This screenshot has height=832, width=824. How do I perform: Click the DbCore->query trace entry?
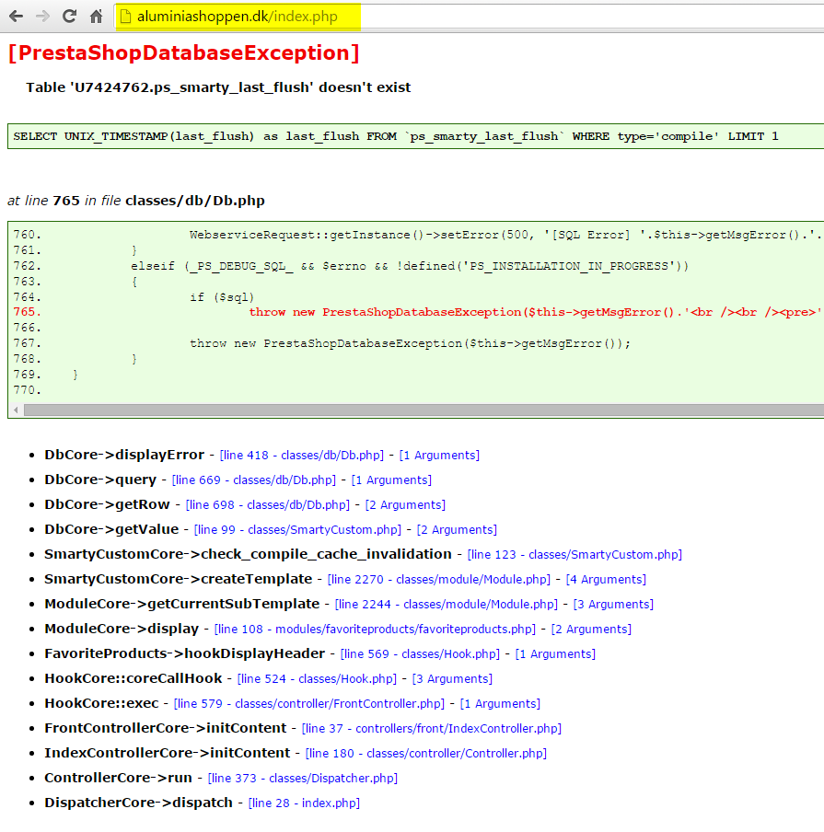pos(100,480)
